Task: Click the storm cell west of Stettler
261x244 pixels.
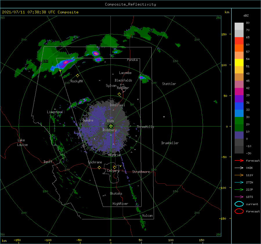Action: click(144, 78)
